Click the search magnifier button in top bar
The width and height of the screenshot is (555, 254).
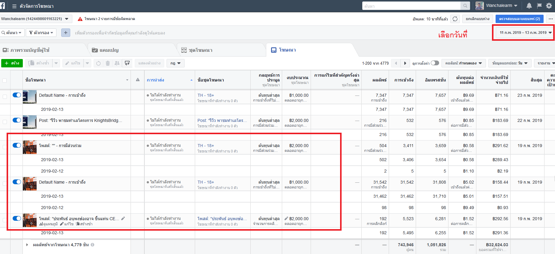click(x=465, y=6)
